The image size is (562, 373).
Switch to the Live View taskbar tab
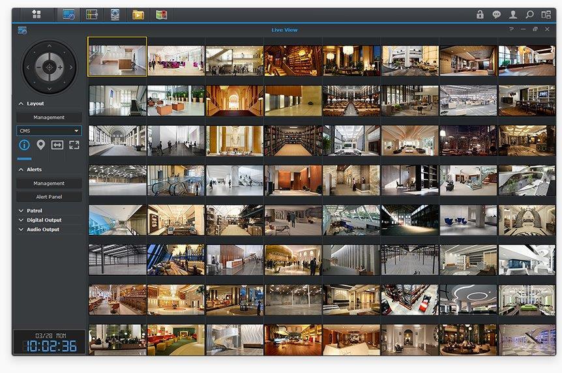tap(68, 14)
